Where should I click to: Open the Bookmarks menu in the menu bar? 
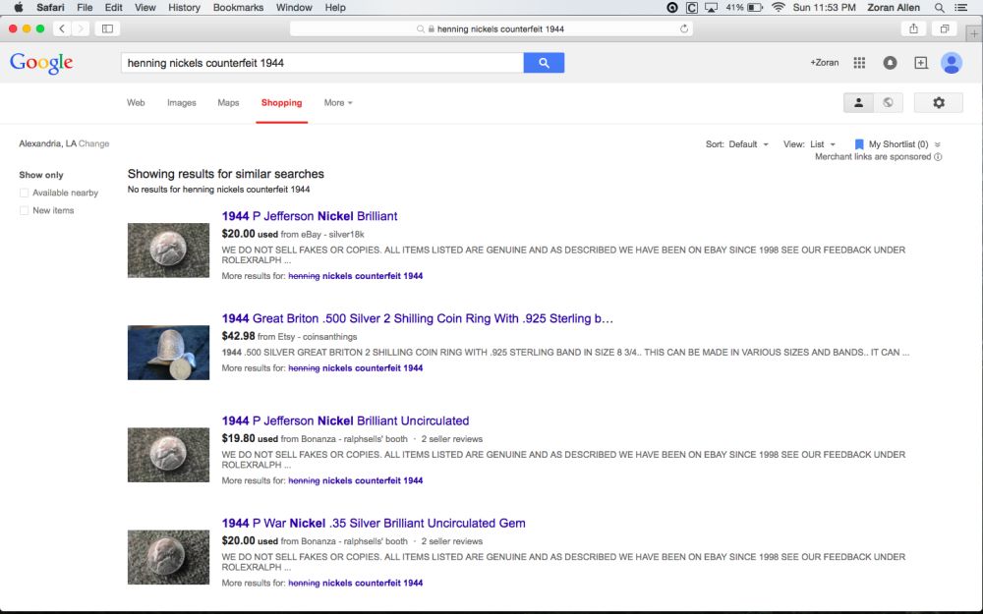238,8
